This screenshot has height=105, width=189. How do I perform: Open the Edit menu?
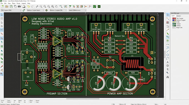point(5,3)
